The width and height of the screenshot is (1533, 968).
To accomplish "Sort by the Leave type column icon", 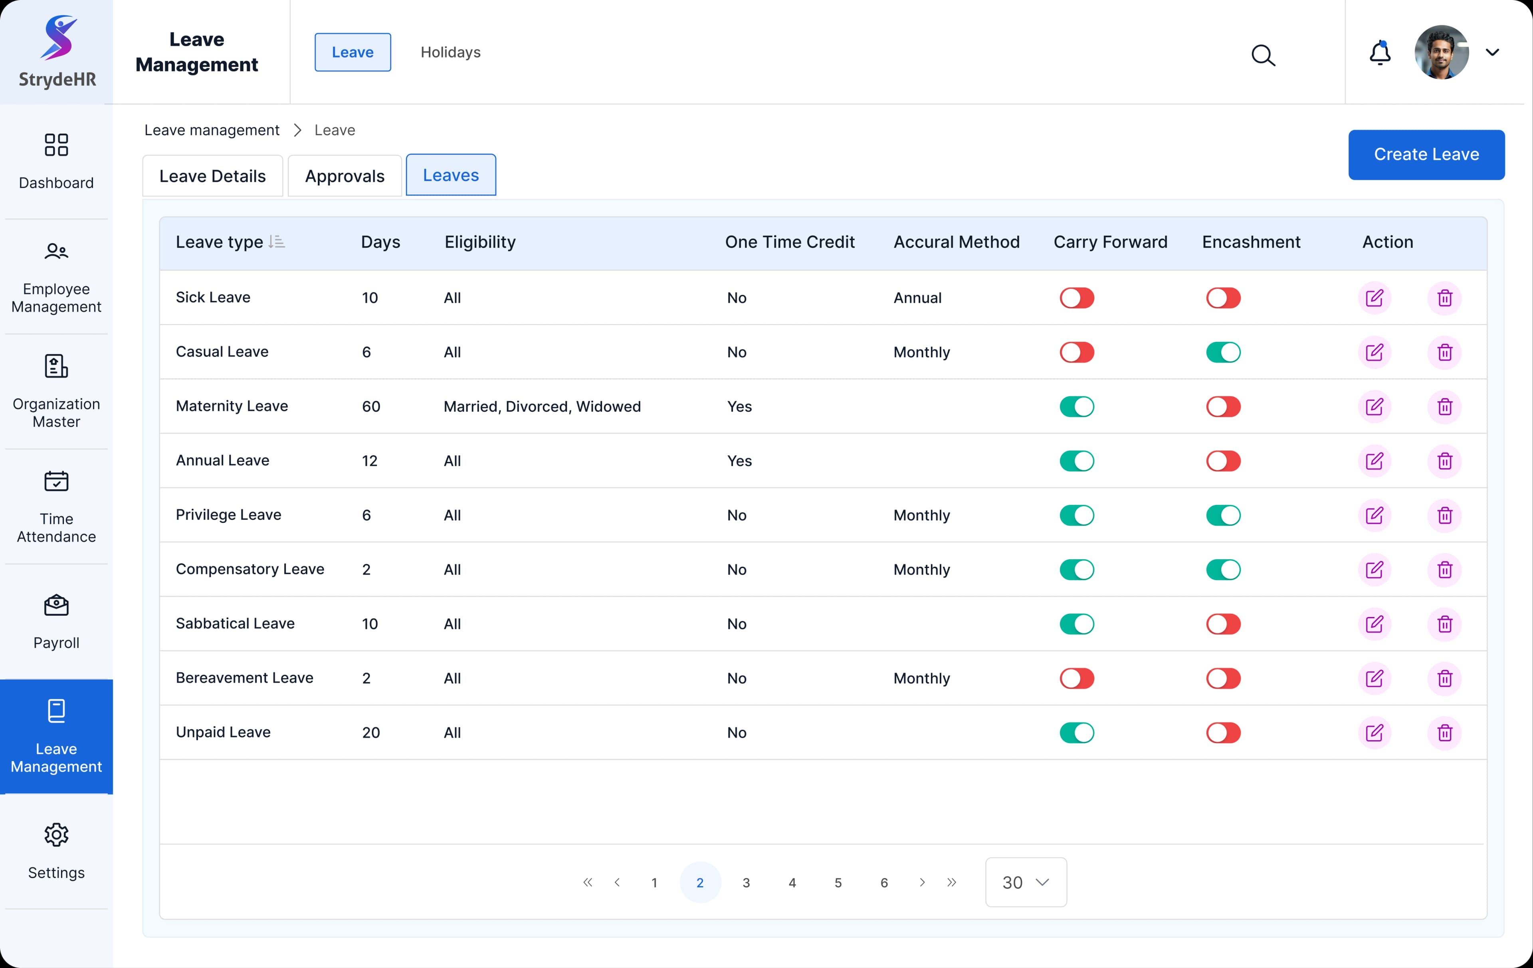I will pyautogui.click(x=276, y=242).
